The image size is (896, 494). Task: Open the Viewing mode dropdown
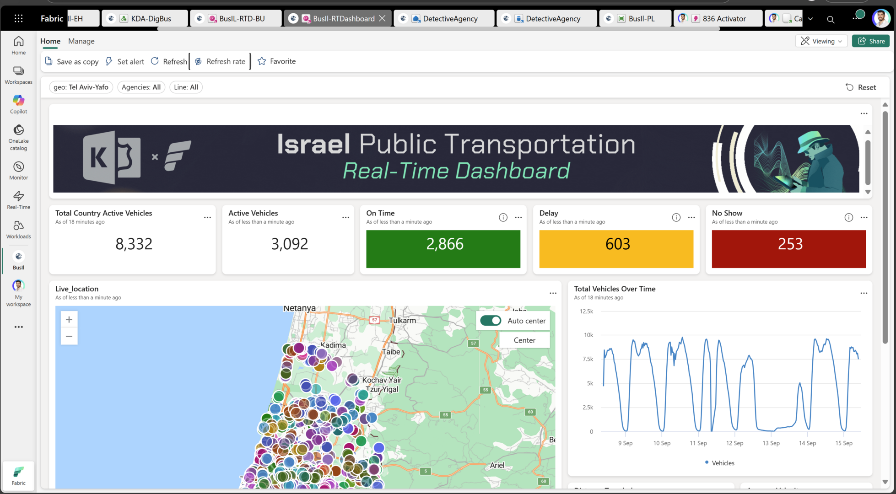[821, 41]
